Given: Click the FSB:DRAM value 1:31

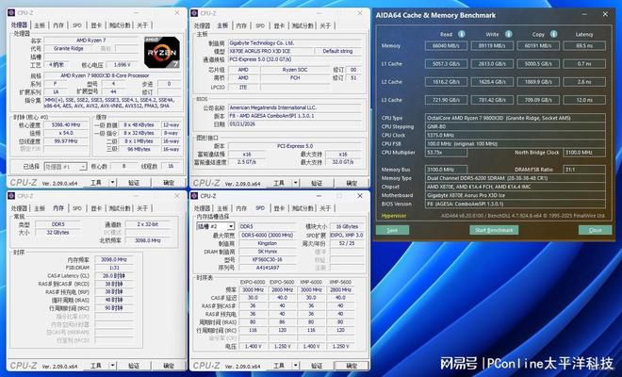Looking at the screenshot, I should tap(114, 268).
